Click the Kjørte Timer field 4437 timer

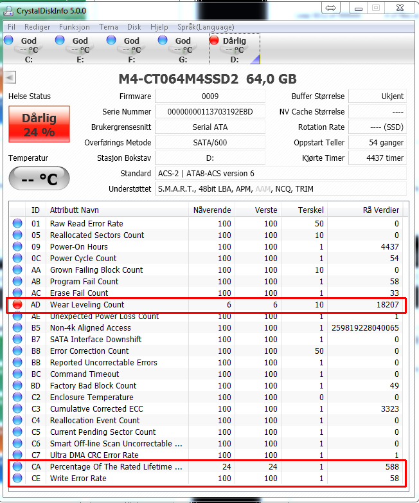pyautogui.click(x=378, y=158)
